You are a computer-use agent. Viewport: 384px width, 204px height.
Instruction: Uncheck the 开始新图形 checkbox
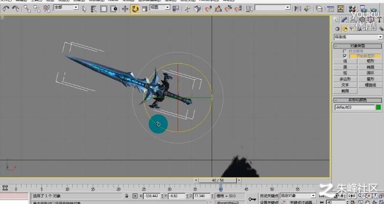345,56
